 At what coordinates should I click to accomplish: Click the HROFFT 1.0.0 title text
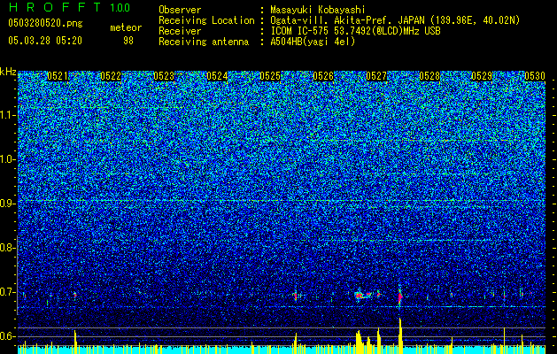pyautogui.click(x=69, y=7)
